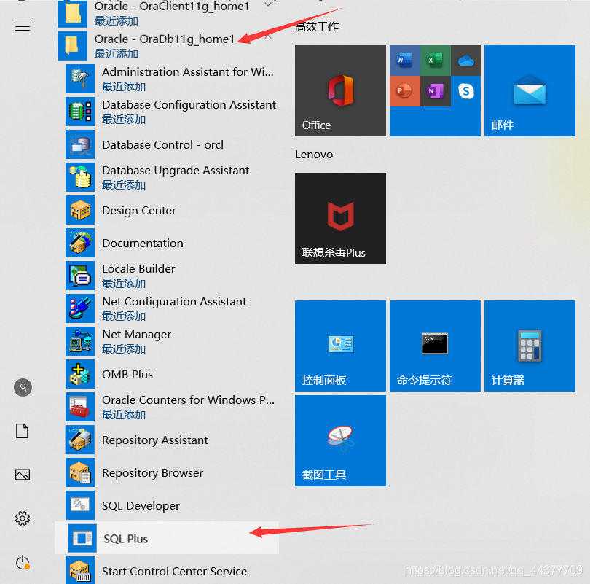590x584 pixels.
Task: Open the Documents sidebar icon
Action: (x=22, y=431)
